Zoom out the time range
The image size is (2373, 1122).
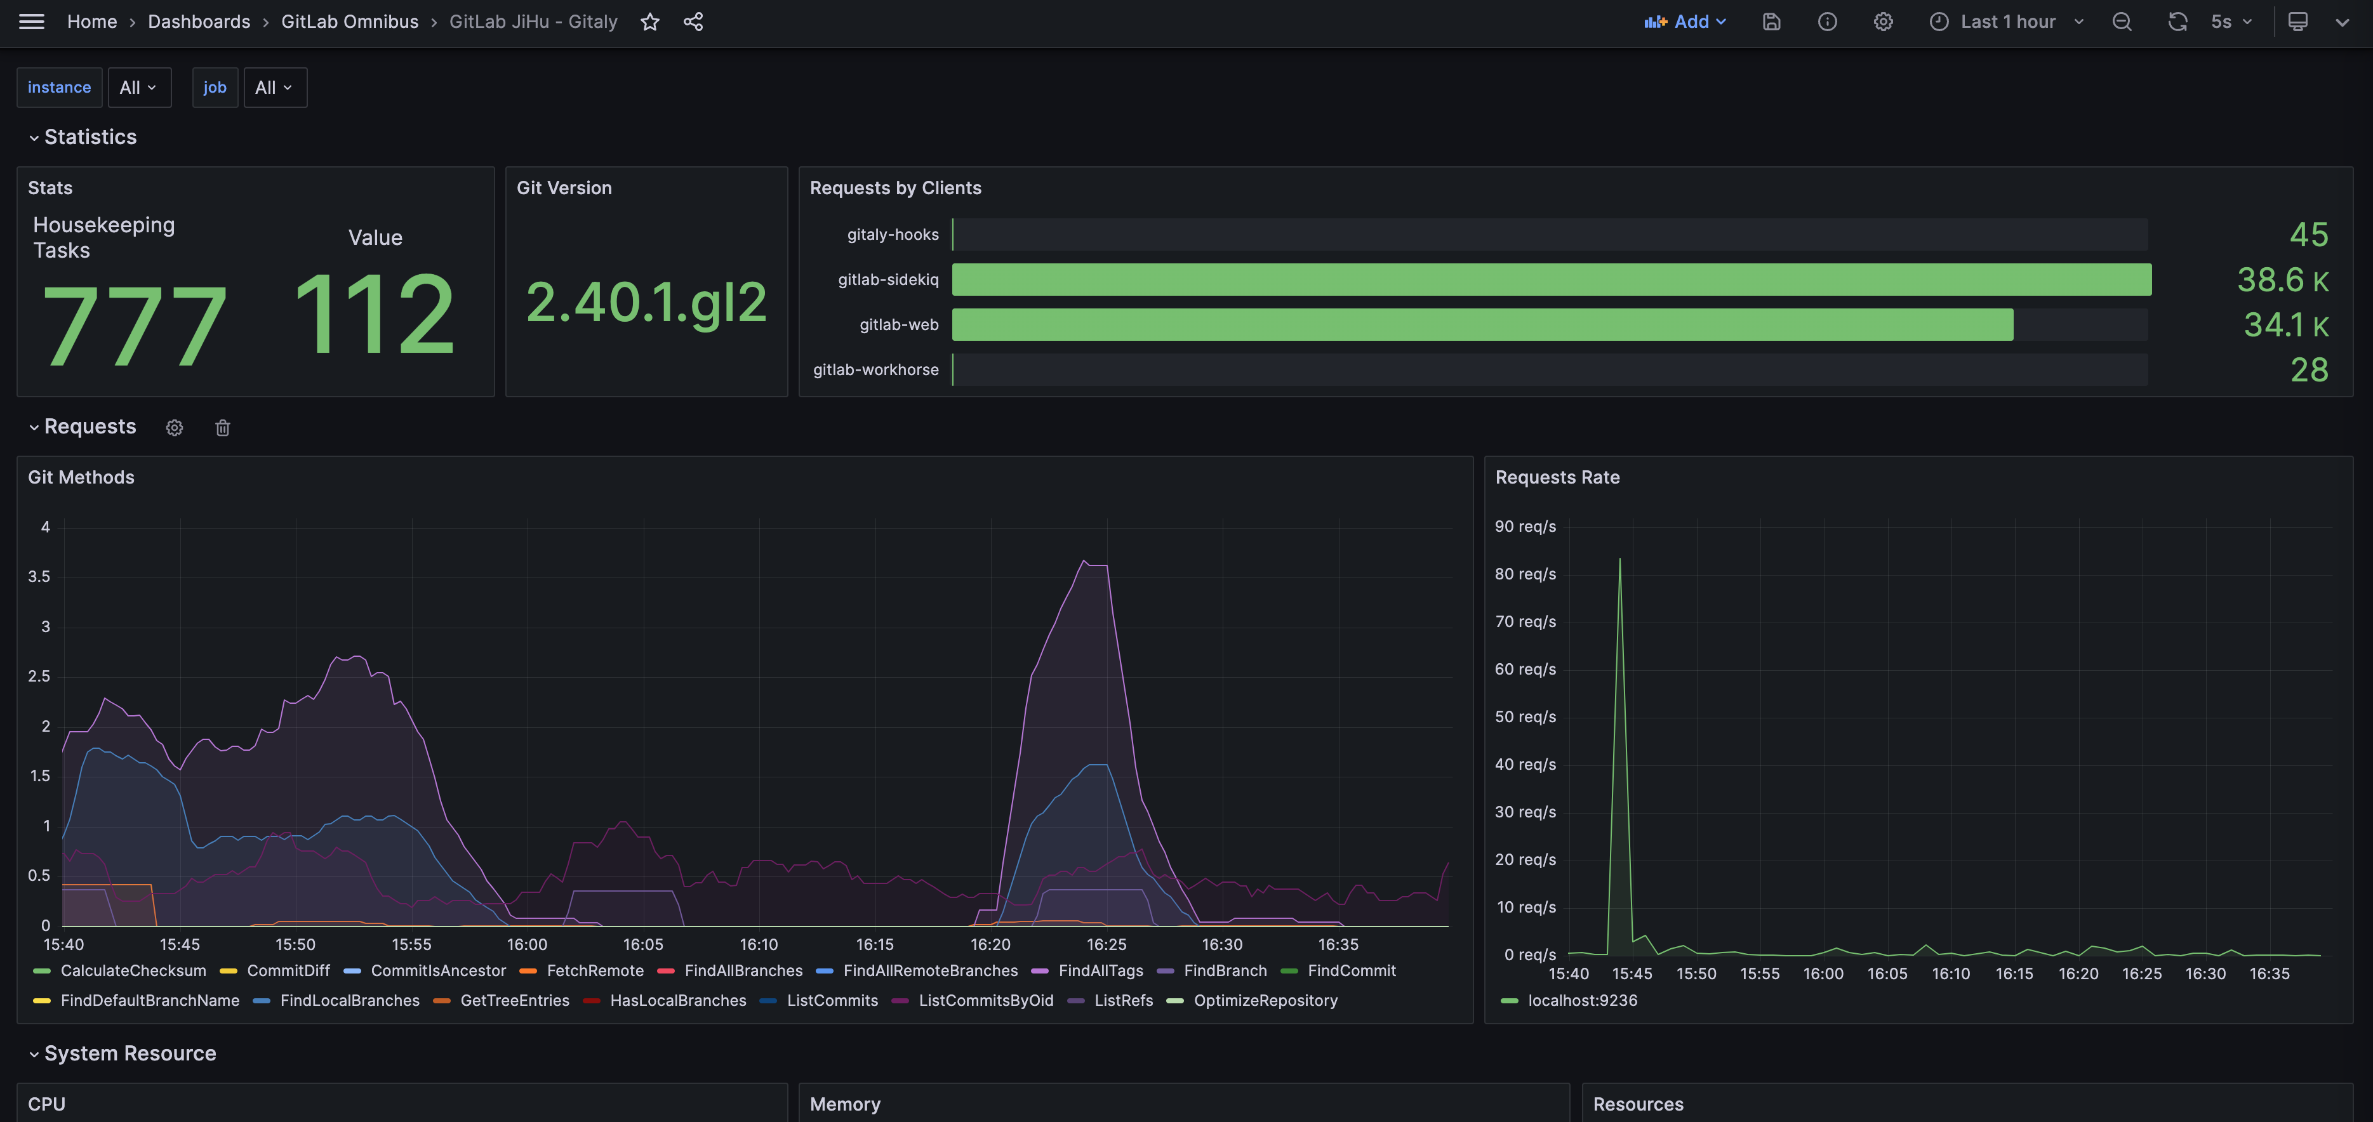[x=2122, y=21]
